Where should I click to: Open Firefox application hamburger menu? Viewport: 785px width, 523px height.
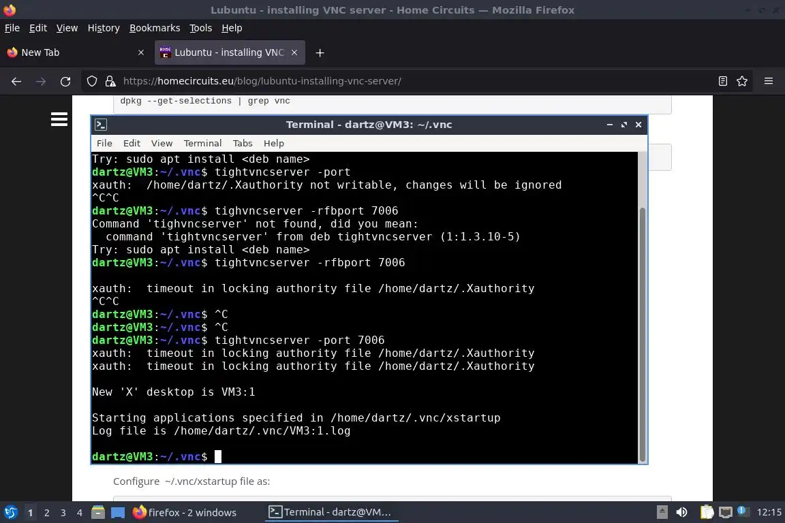[x=769, y=81]
